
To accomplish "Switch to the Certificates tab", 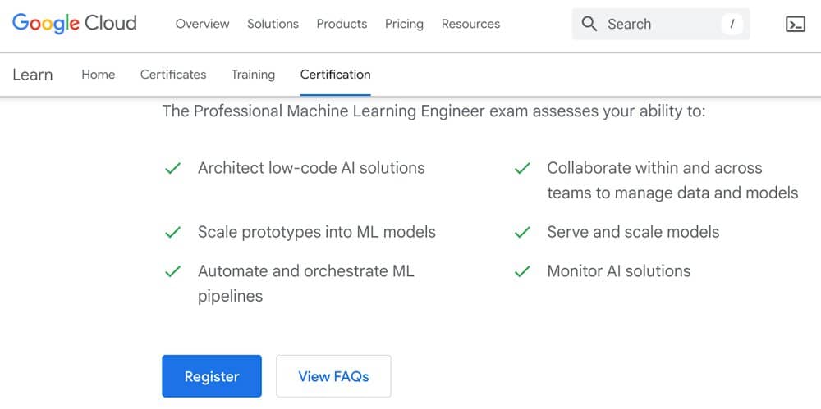I will [x=173, y=75].
